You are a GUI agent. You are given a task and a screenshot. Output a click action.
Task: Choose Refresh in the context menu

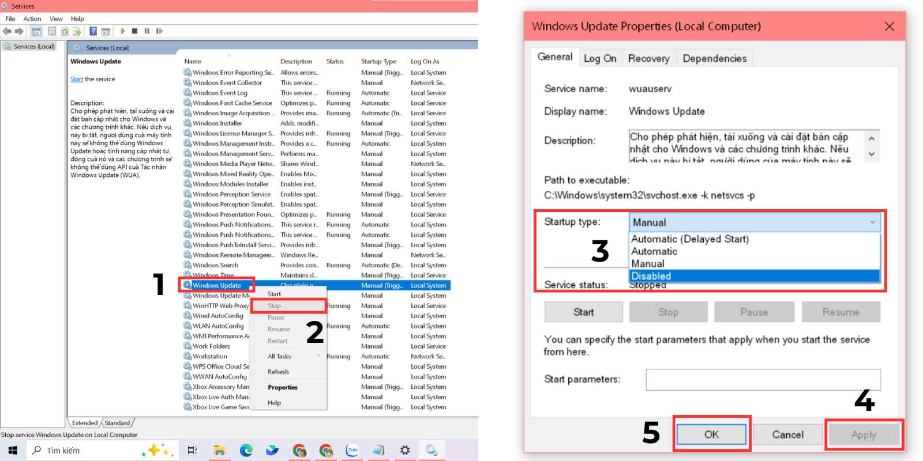(288, 372)
